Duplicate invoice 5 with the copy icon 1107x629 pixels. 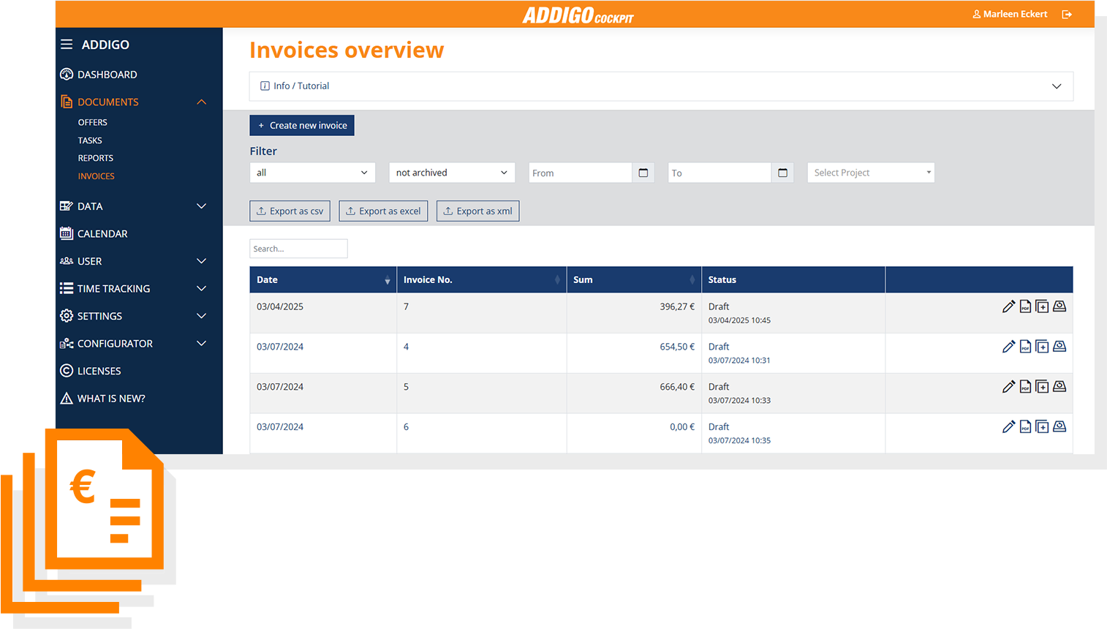pyautogui.click(x=1042, y=387)
